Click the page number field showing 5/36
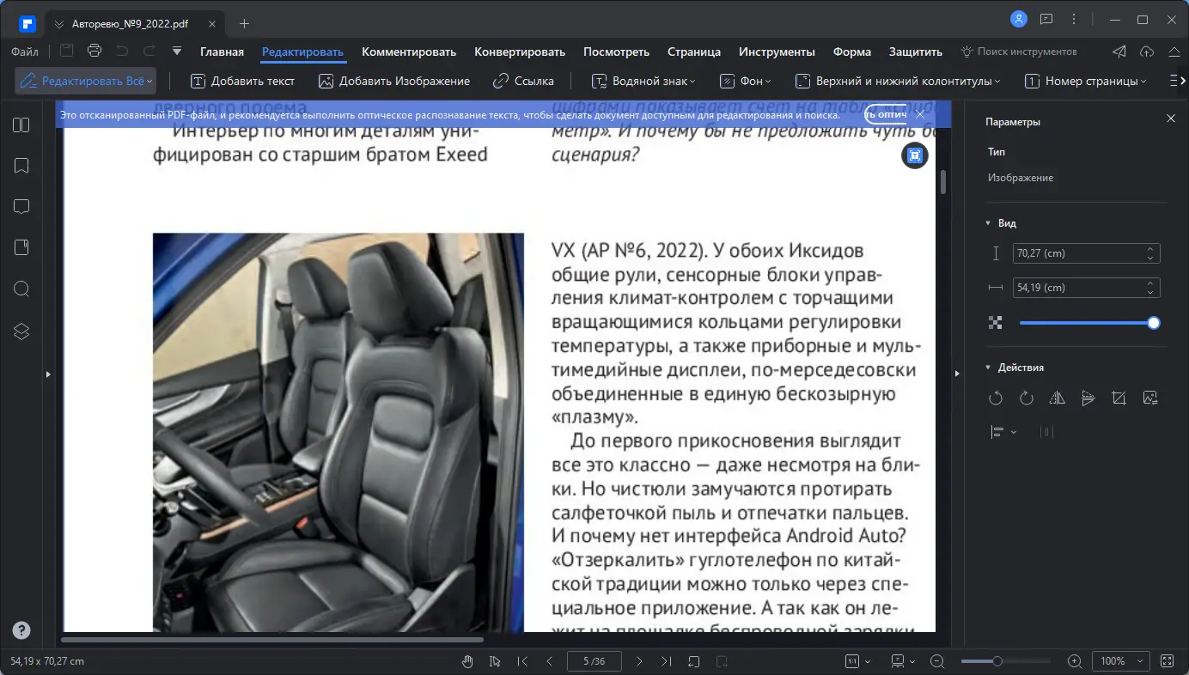 tap(594, 661)
